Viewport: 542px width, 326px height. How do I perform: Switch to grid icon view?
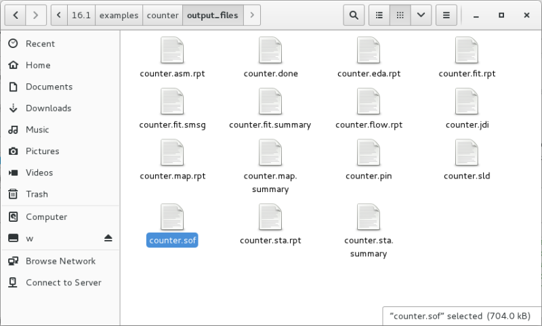400,15
